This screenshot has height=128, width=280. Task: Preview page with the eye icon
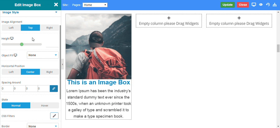[x=261, y=5]
